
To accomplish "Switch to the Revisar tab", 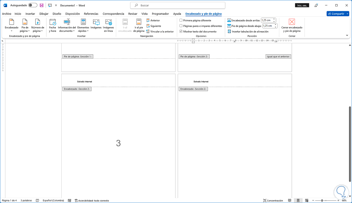I will point(133,14).
